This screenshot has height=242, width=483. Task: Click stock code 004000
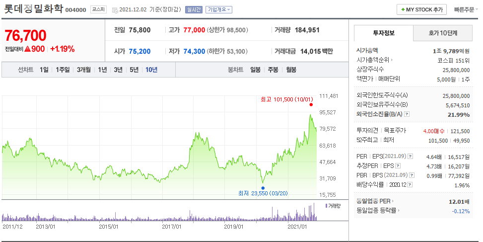point(76,10)
